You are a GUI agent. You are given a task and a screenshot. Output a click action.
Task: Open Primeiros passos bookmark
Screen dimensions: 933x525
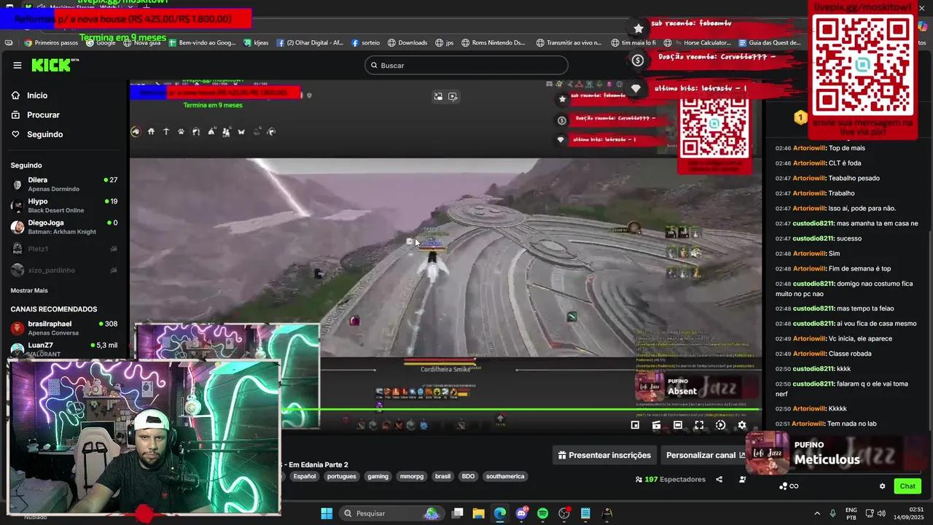click(51, 43)
